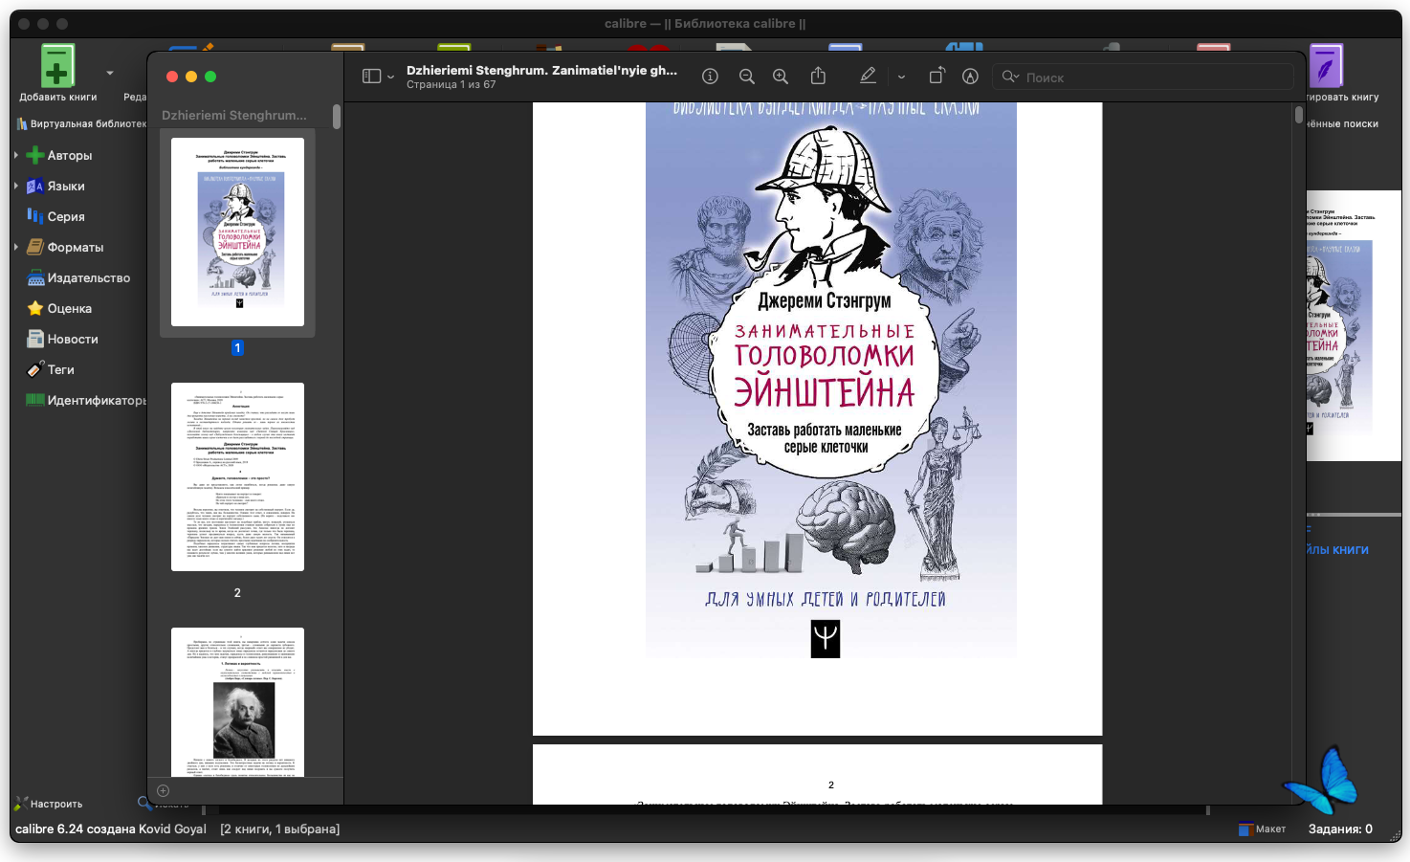Image resolution: width=1410 pixels, height=862 pixels.
Task: Expand the Форматы tree category
Action: (x=16, y=247)
